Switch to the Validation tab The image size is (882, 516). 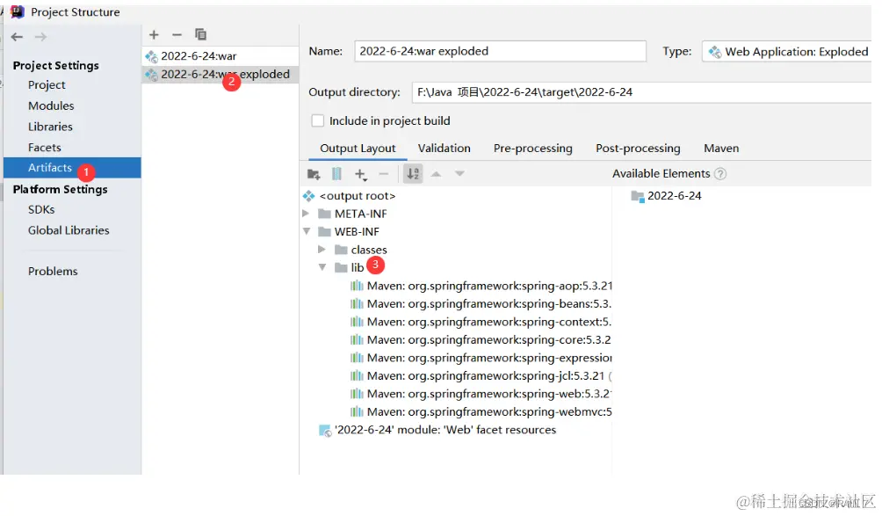[445, 149]
